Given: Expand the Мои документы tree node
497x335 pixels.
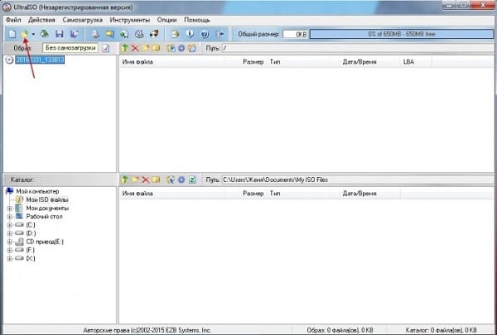Looking at the screenshot, I should 10,208.
